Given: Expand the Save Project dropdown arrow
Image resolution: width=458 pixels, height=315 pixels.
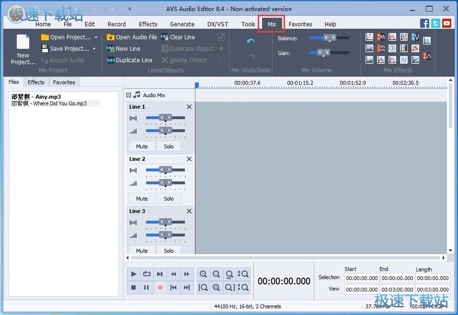Looking at the screenshot, I should click(94, 49).
